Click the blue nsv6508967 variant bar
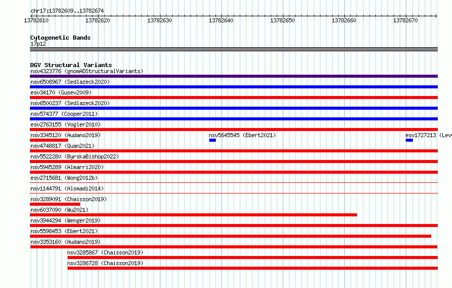Viewport: 452px width, 288px height. coord(234,87)
